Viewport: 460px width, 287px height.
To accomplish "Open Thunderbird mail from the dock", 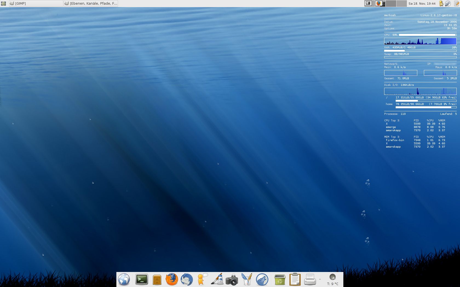I will 187,280.
